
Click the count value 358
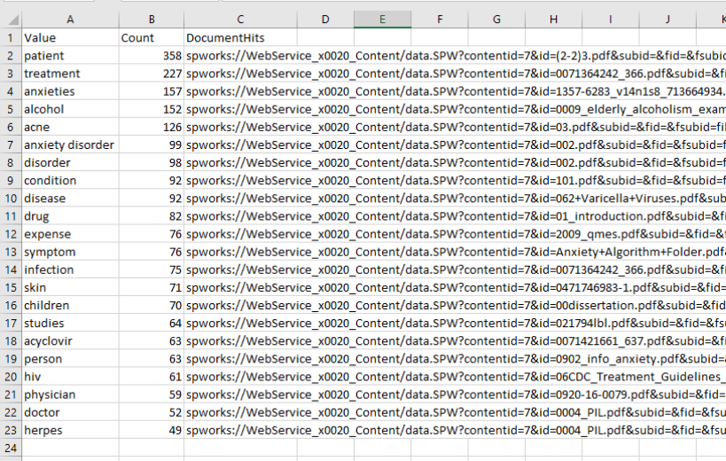pyautogui.click(x=152, y=56)
